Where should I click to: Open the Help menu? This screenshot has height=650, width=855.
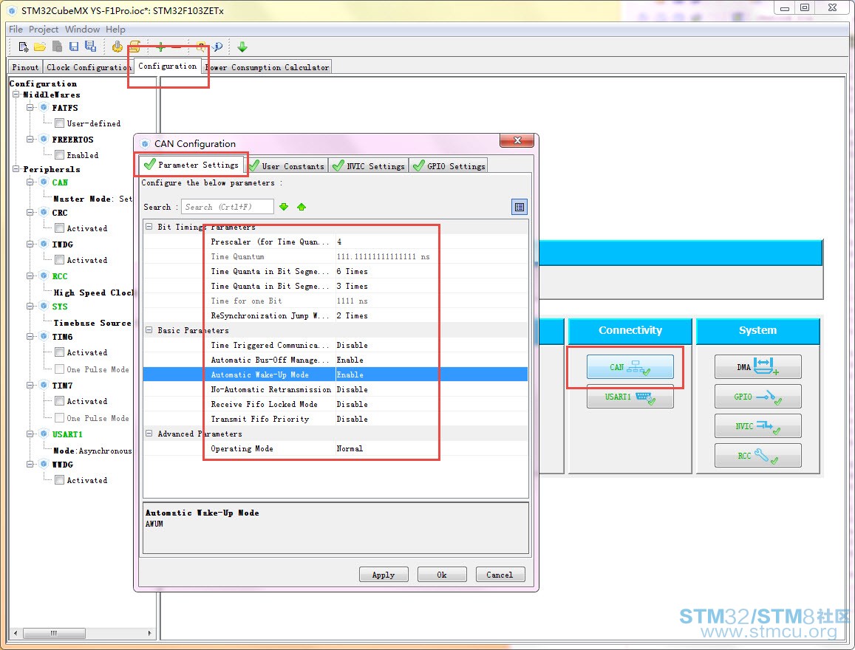coord(115,29)
